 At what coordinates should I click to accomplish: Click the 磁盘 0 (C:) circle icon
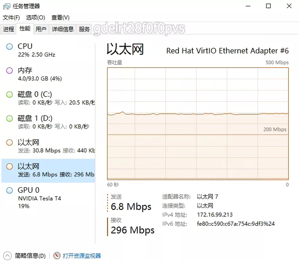pos(9,95)
